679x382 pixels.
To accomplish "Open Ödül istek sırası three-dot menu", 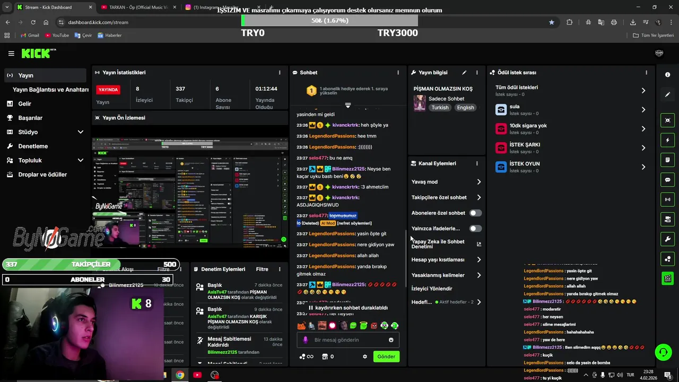I will pyautogui.click(x=646, y=73).
